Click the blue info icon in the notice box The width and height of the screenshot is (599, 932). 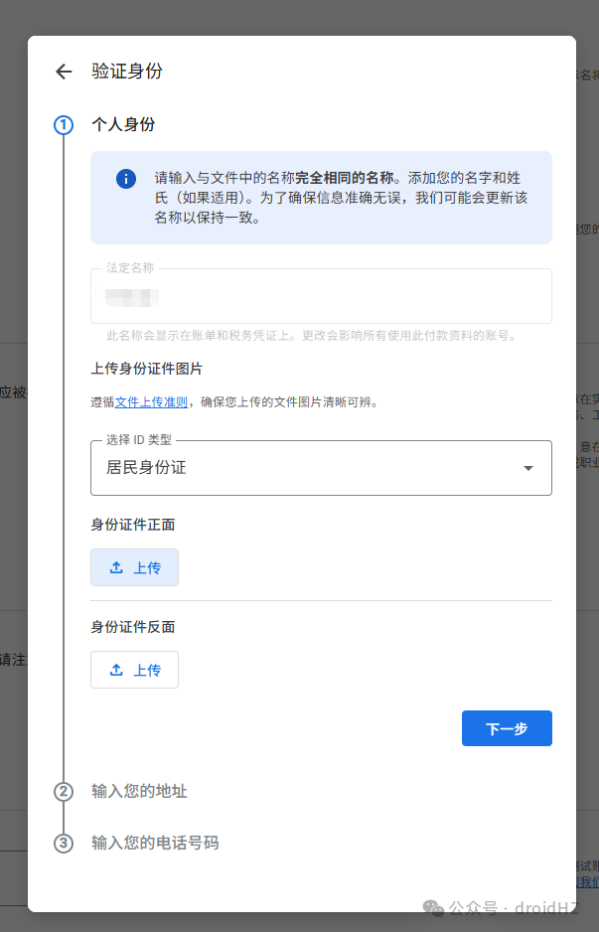pos(126,178)
